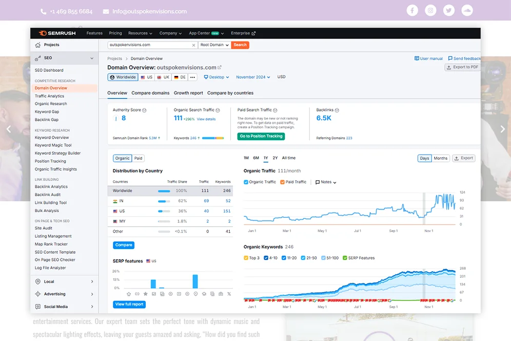The width and height of the screenshot is (511, 341).
Task: Select the 6M time range
Action: click(256, 158)
